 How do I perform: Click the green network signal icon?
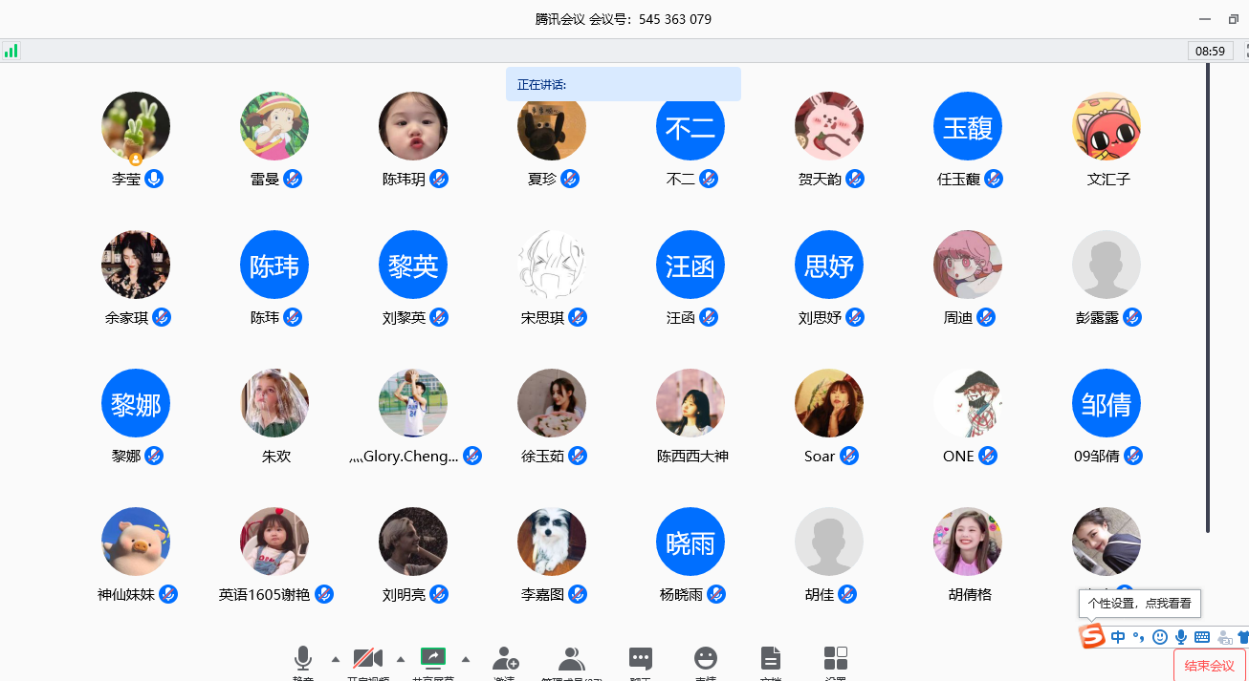point(11,51)
